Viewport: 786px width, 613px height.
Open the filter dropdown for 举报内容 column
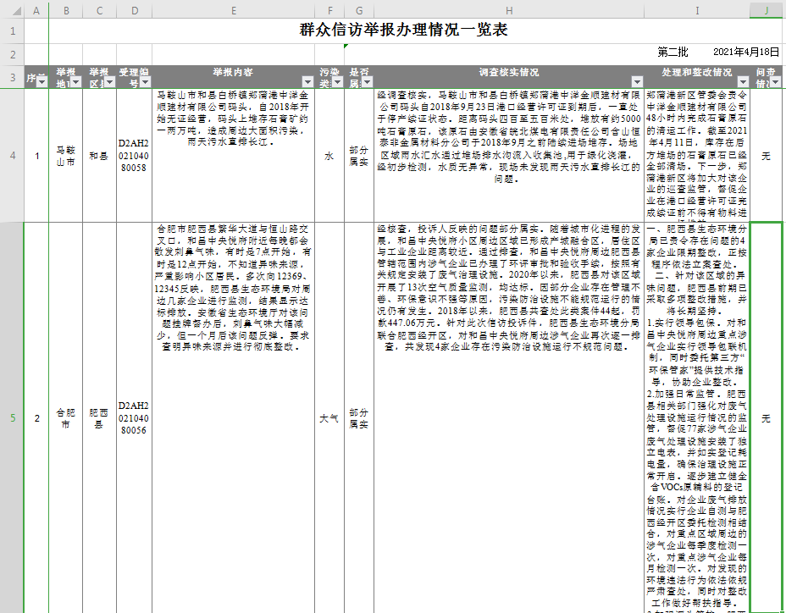pyautogui.click(x=307, y=83)
